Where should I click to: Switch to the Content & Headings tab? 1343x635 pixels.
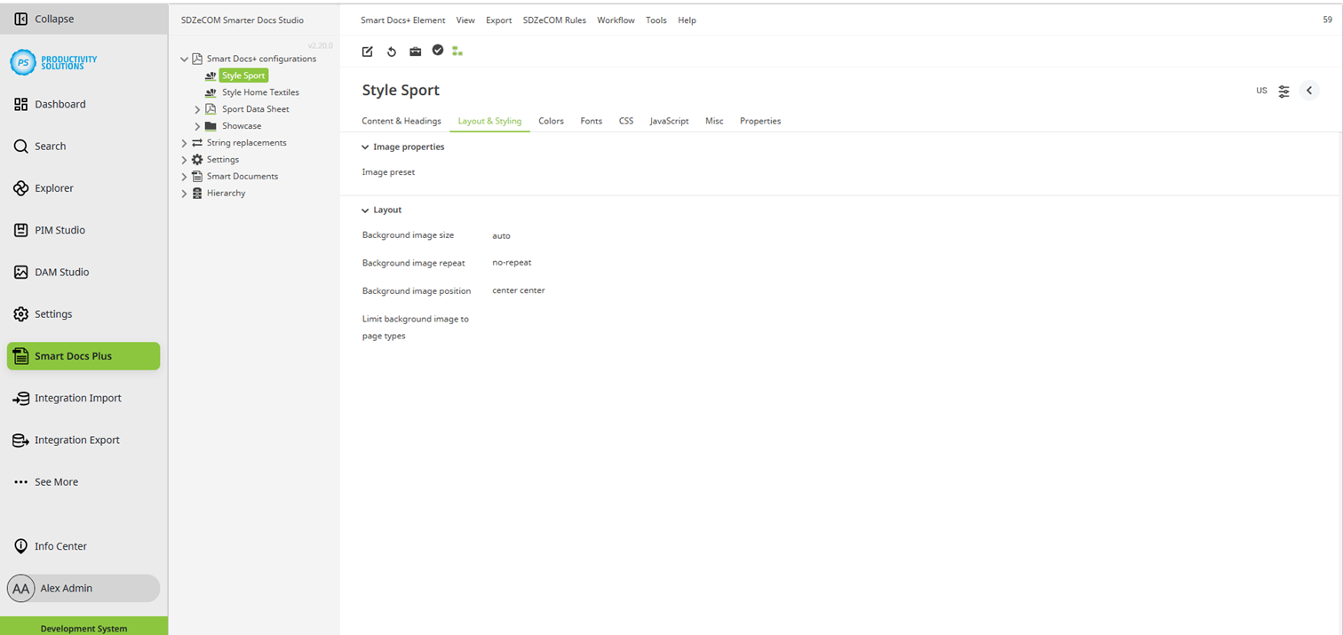coord(401,121)
